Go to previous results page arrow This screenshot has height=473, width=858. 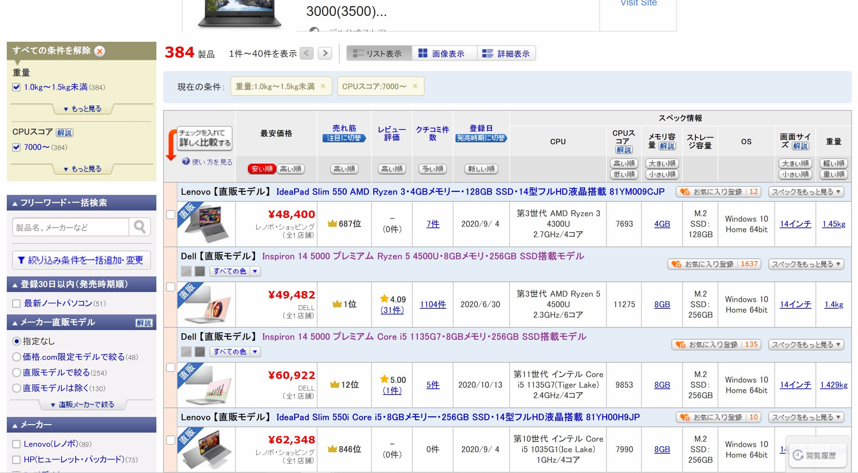(x=307, y=53)
